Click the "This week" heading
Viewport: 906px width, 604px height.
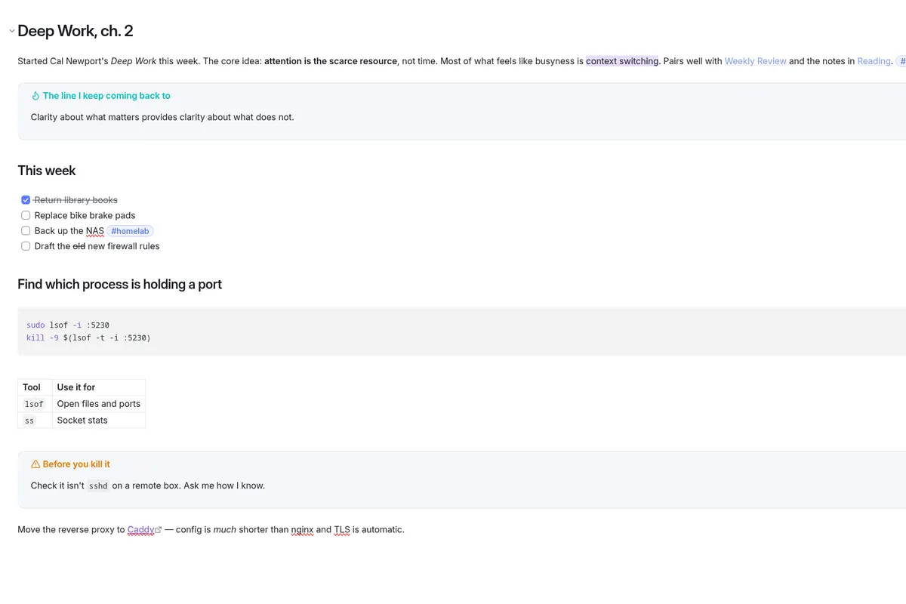point(47,171)
